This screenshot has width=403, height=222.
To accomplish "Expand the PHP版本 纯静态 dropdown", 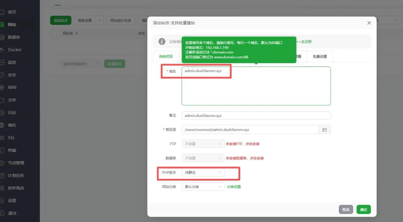I will [x=203, y=172].
